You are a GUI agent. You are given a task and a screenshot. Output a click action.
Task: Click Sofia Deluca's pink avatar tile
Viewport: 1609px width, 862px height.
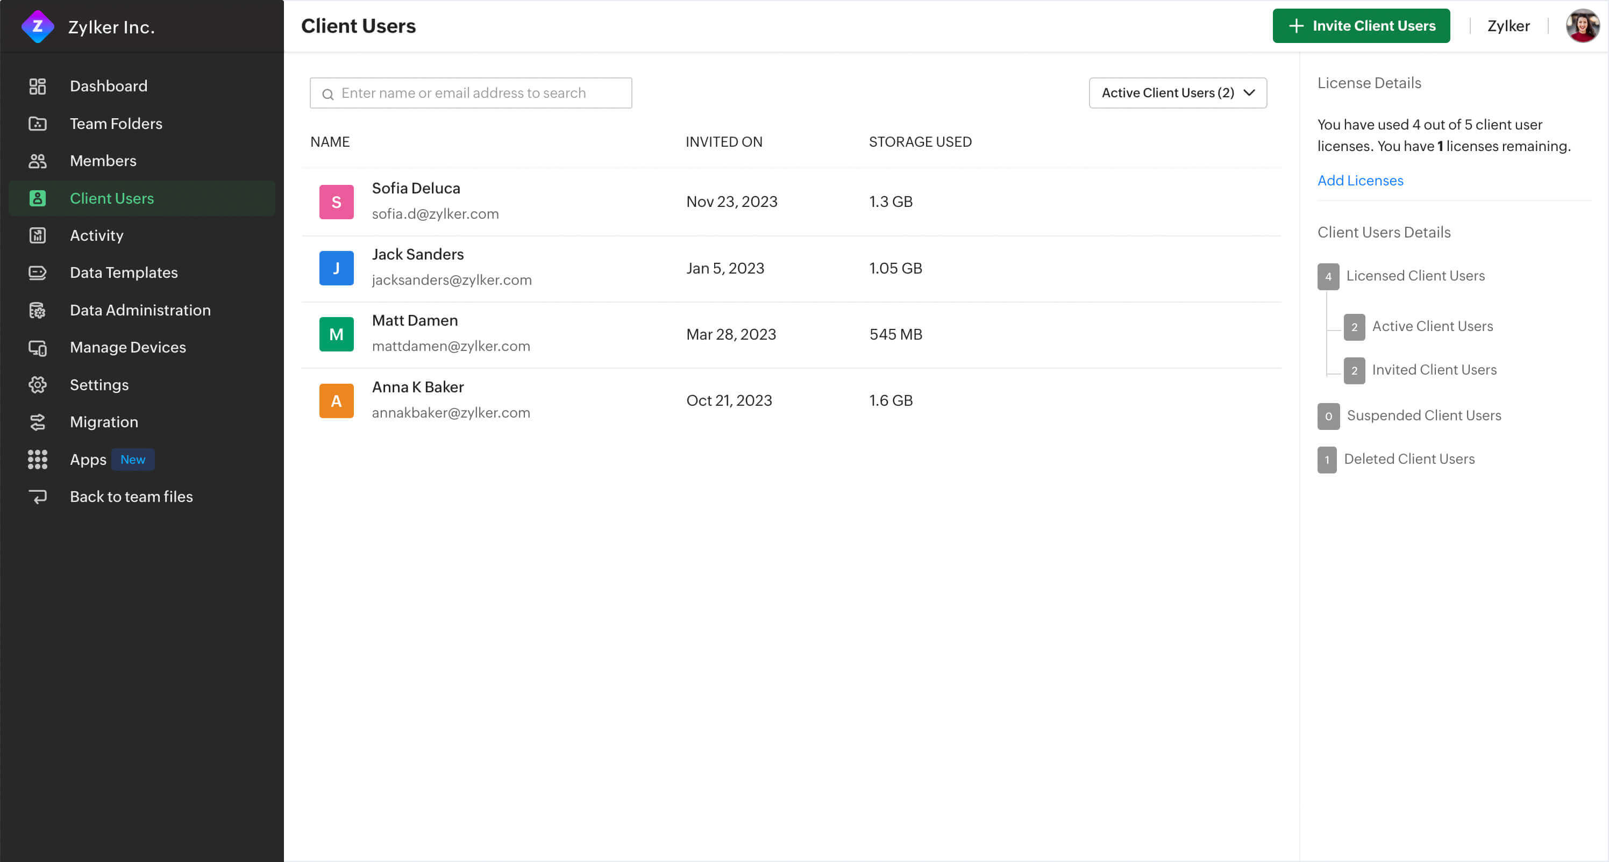336,202
